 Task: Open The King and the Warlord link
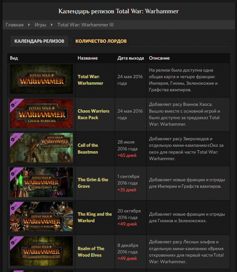click(95, 217)
